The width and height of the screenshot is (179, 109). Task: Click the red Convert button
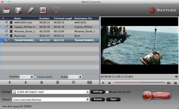pyautogui.click(x=157, y=96)
